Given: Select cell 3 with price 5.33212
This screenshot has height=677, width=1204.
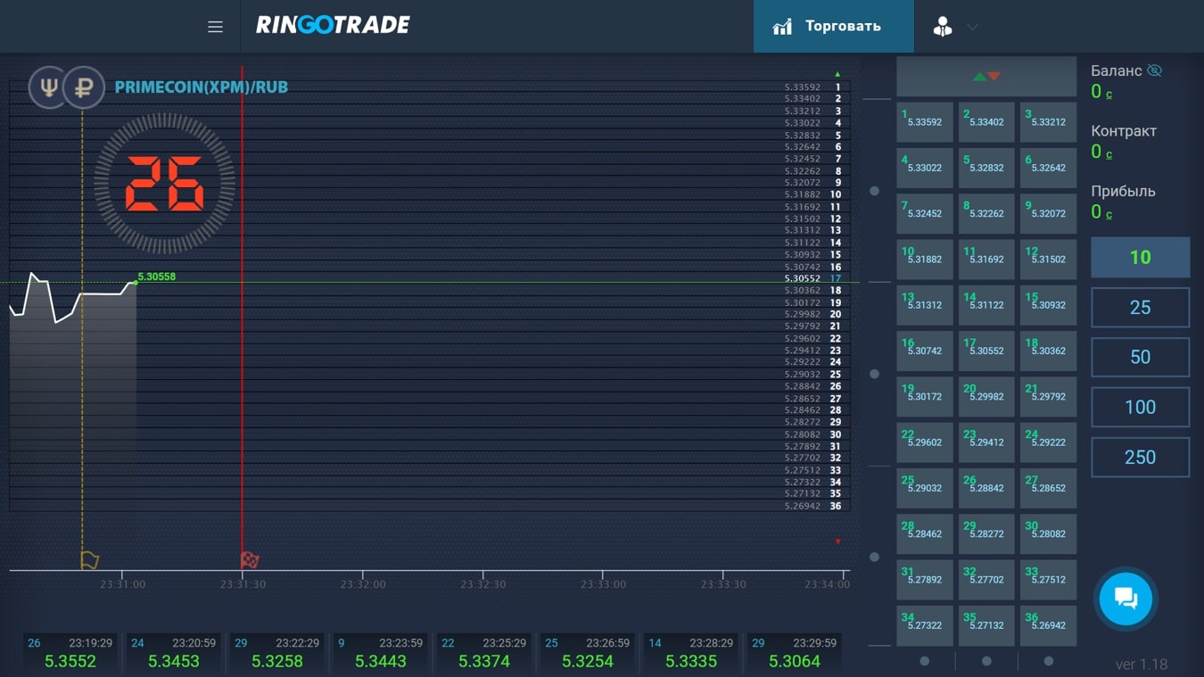Looking at the screenshot, I should (x=1048, y=122).
